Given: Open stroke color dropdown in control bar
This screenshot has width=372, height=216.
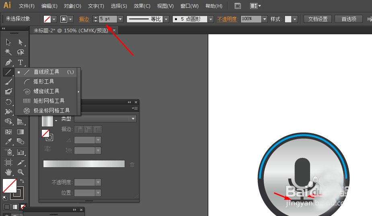Looking at the screenshot, I should (x=70, y=19).
